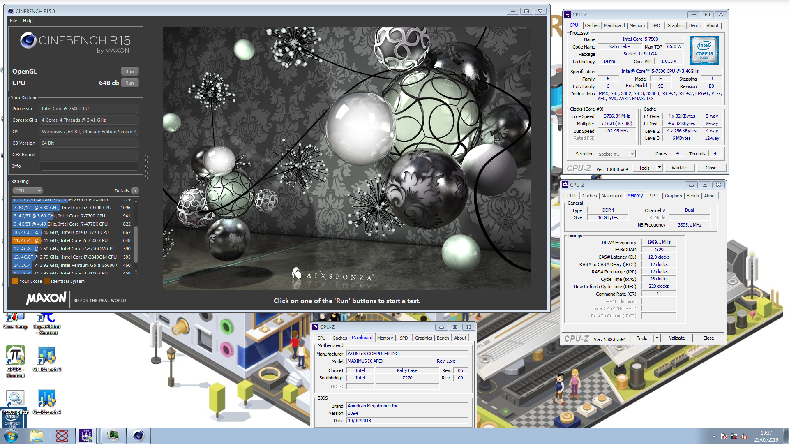Image resolution: width=789 pixels, height=444 pixels.
Task: Click Validate in memory CPU-Z window
Action: (x=677, y=338)
